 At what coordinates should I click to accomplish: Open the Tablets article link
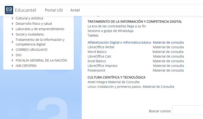coord(93,35)
